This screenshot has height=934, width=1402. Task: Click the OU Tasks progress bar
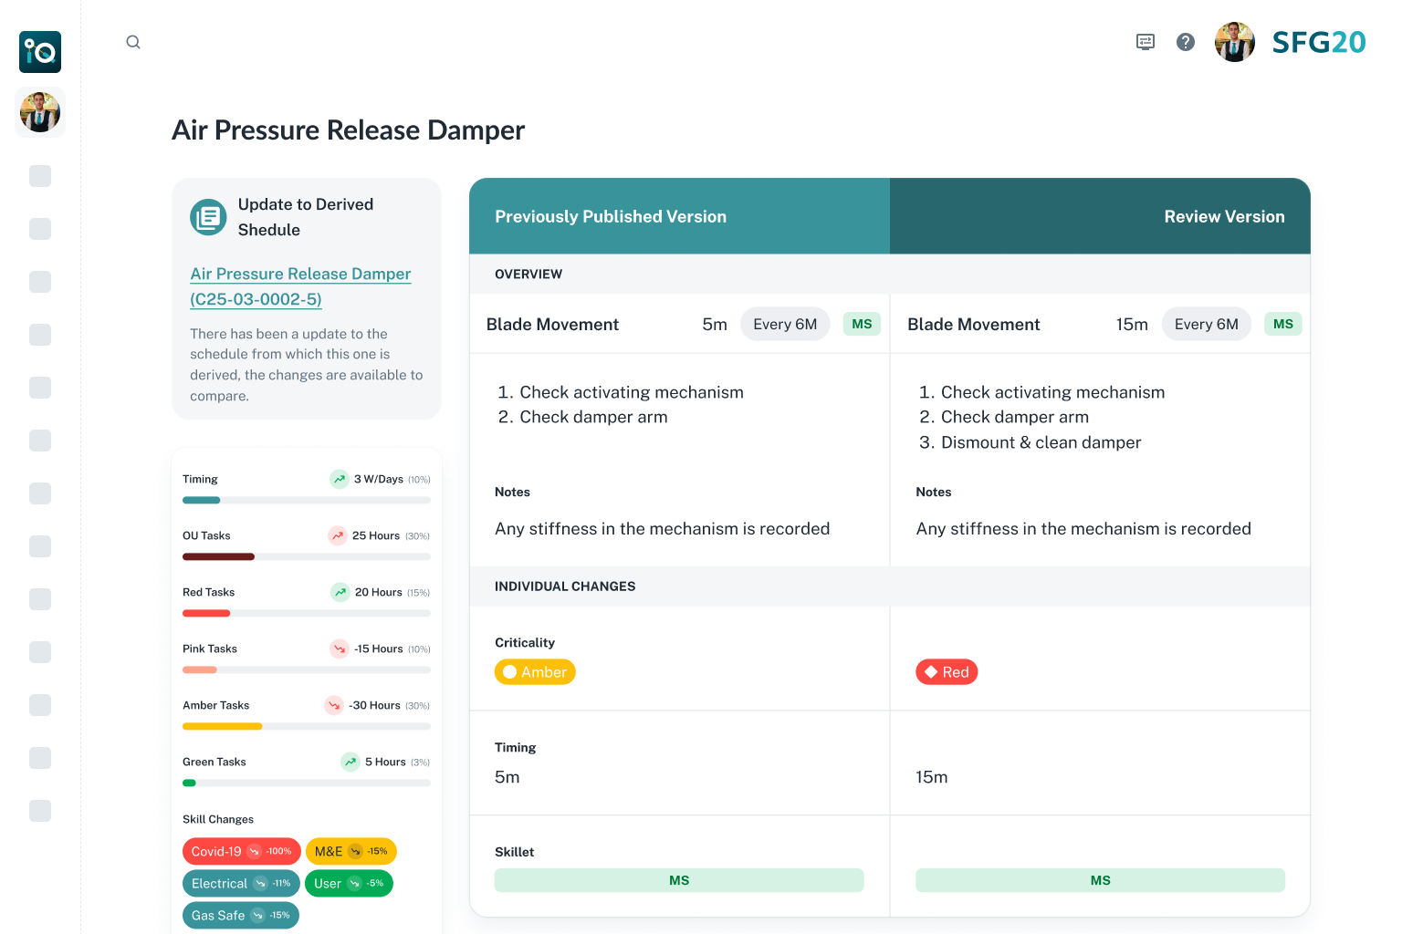click(x=306, y=556)
